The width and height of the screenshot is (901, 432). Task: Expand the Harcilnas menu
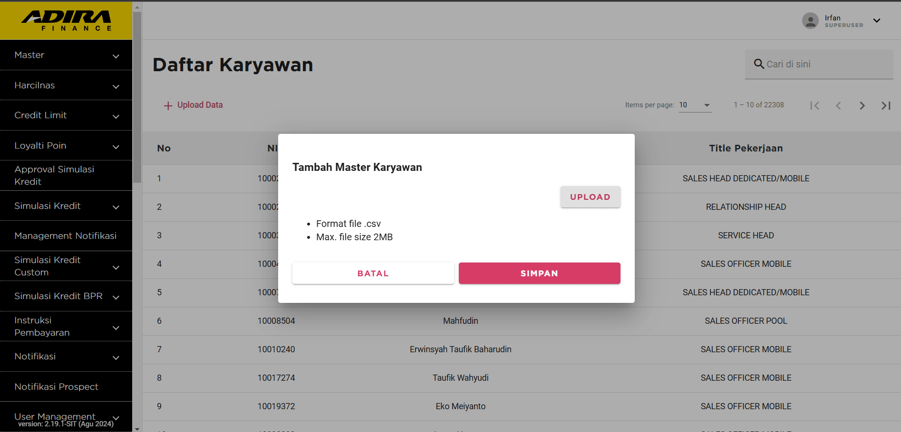(x=66, y=85)
